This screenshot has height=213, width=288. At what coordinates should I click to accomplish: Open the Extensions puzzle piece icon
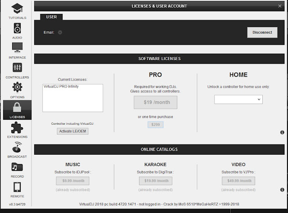(17, 127)
